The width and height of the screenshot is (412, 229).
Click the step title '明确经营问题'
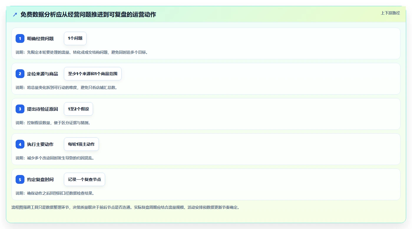(40, 38)
